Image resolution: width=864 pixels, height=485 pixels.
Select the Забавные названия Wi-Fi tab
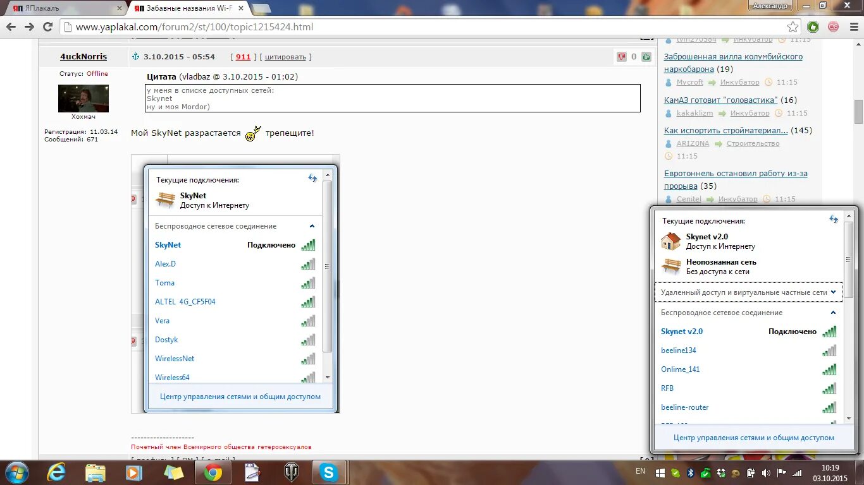(188, 8)
